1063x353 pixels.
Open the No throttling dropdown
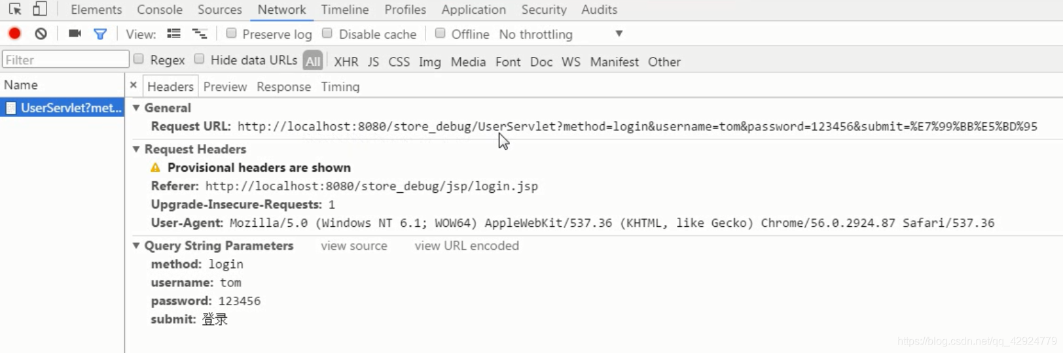click(x=561, y=34)
